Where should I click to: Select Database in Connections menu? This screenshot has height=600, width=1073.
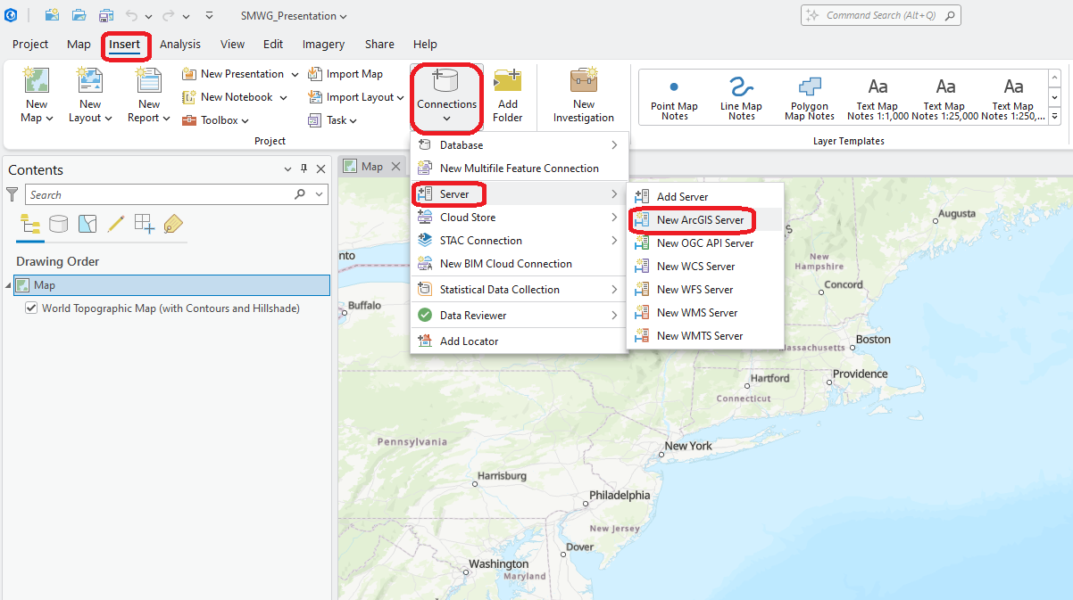pos(519,145)
